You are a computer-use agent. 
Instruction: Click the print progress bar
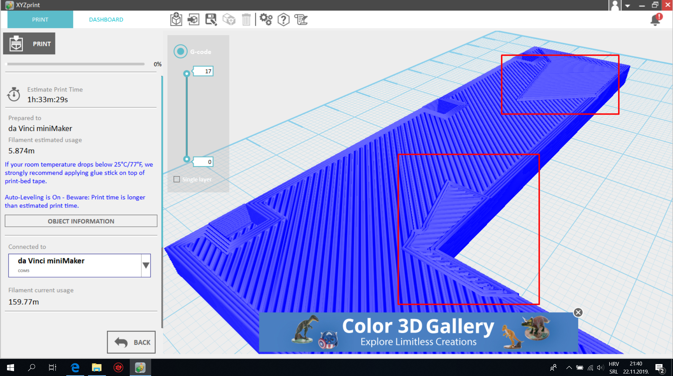[75, 64]
